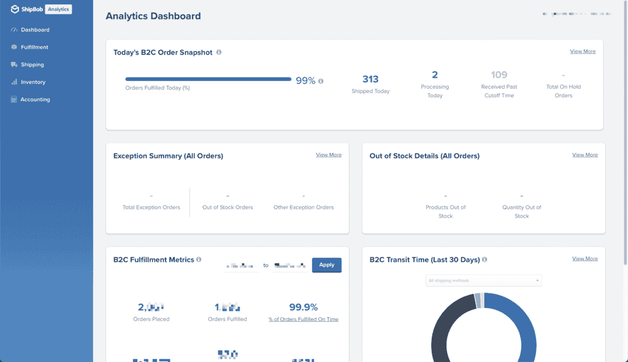Viewport: 628px width, 362px height.
Task: Click the 'Out of Stock Orders' label
Action: coord(228,207)
